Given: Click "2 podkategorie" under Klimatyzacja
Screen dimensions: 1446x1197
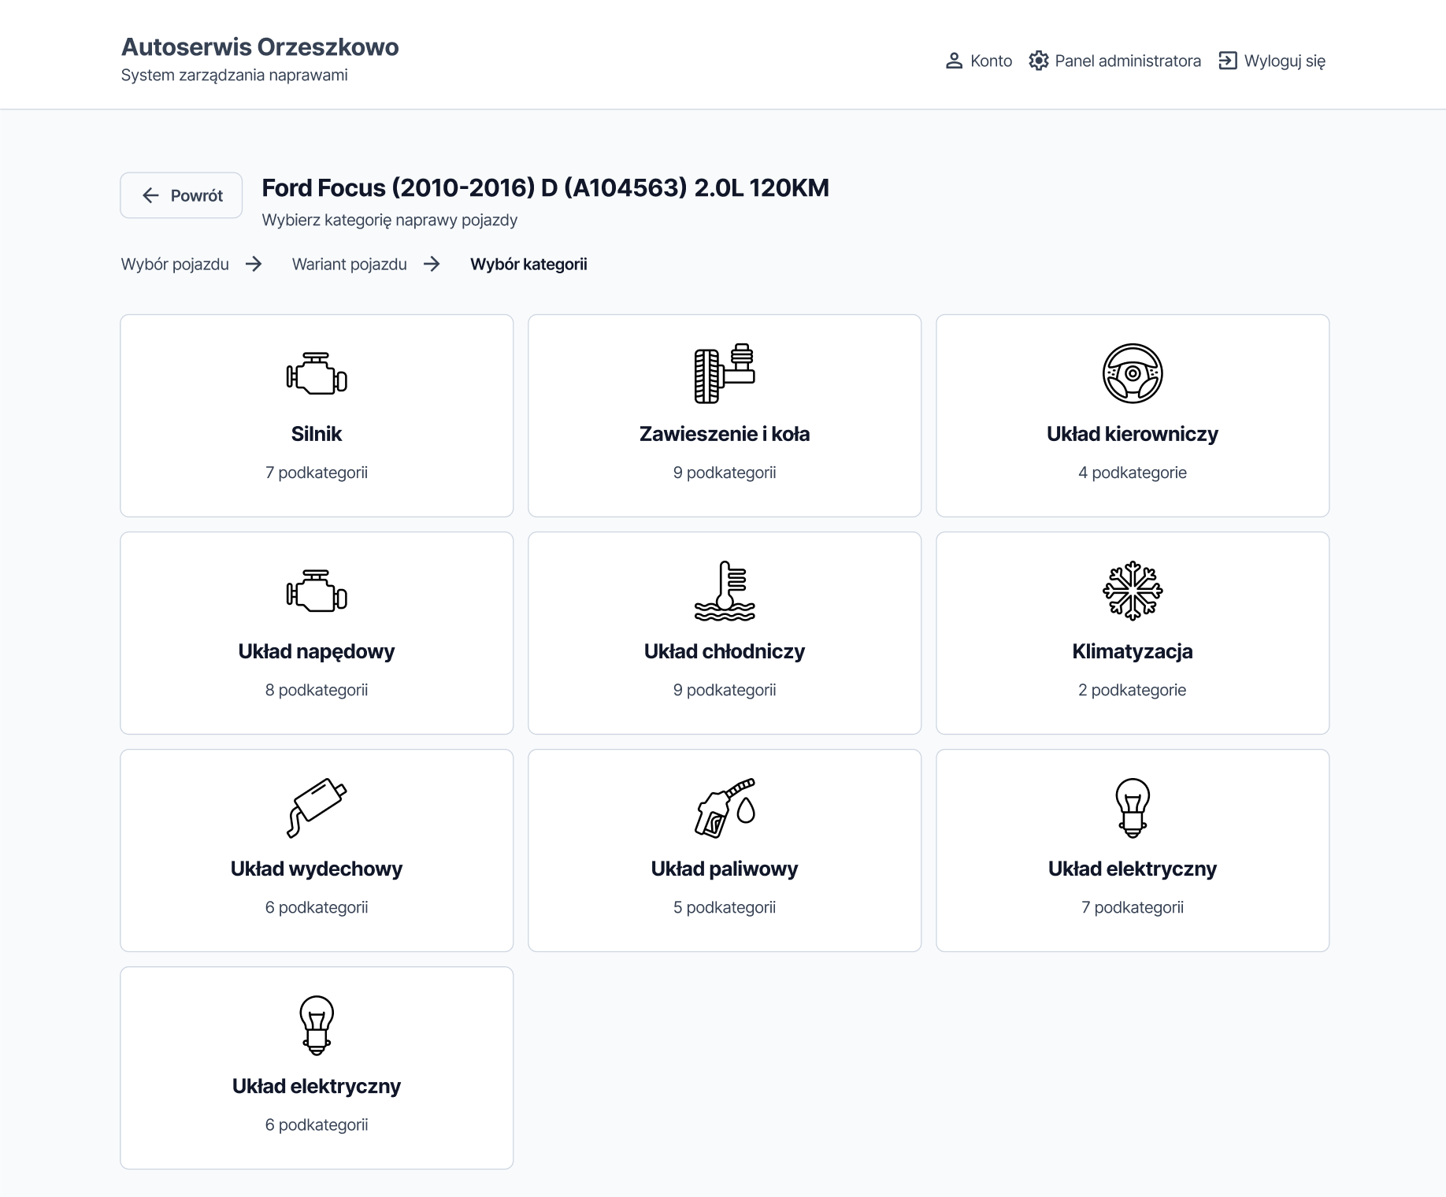Looking at the screenshot, I should point(1133,690).
